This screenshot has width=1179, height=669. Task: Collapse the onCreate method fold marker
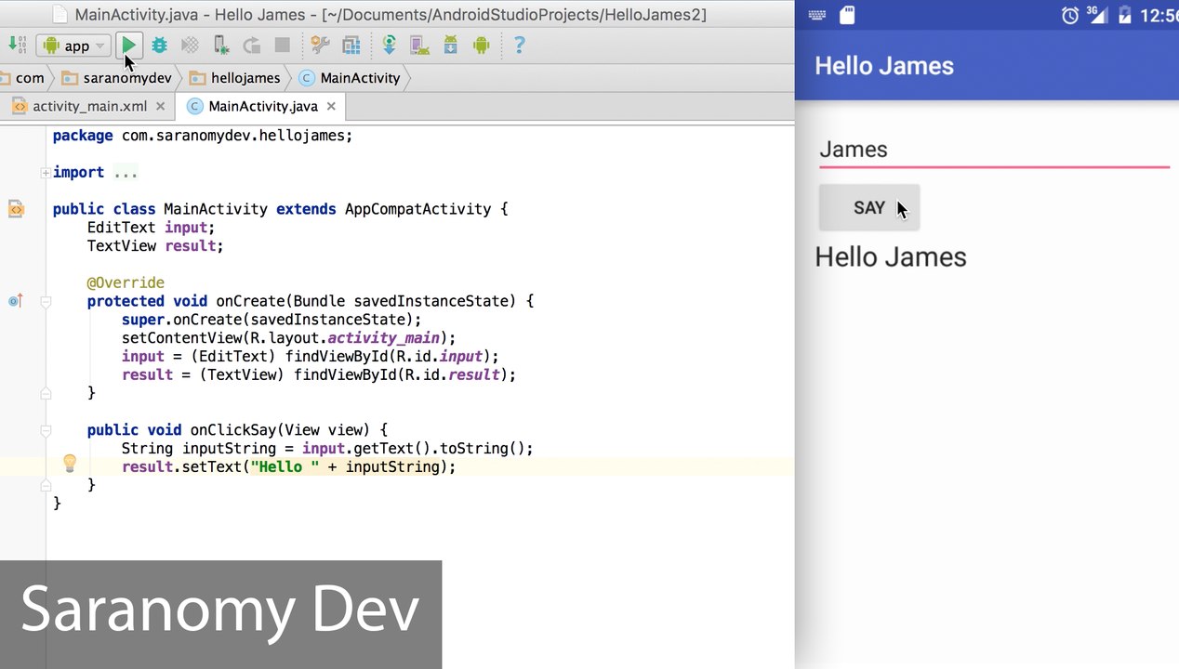point(46,301)
